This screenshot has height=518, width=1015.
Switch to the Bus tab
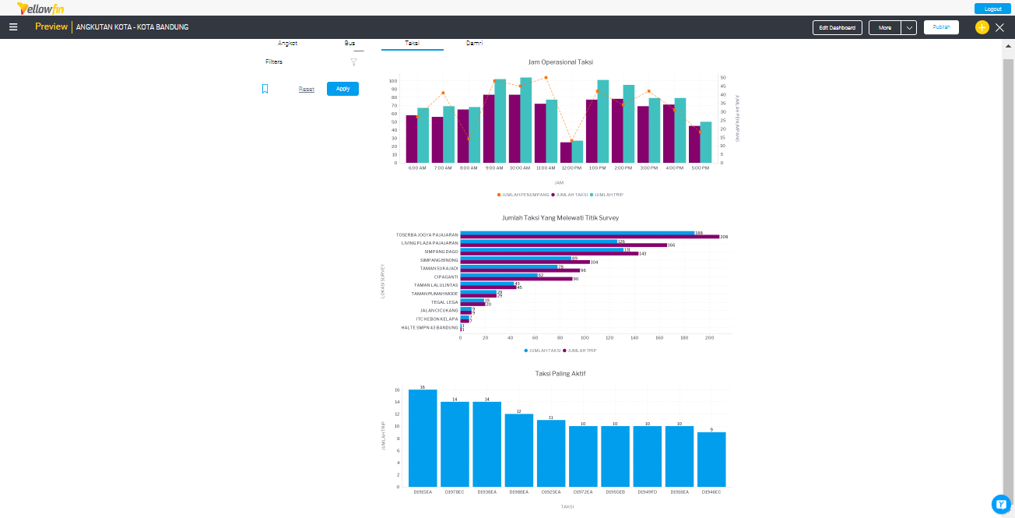[x=349, y=43]
